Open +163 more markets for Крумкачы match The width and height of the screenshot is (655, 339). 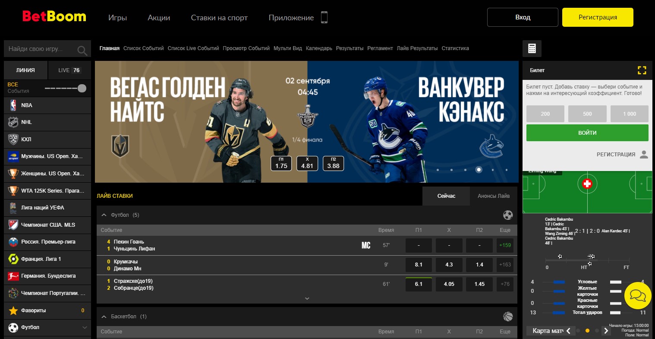[x=505, y=265]
